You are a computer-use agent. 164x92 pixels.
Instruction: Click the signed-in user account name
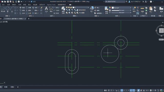136,2
